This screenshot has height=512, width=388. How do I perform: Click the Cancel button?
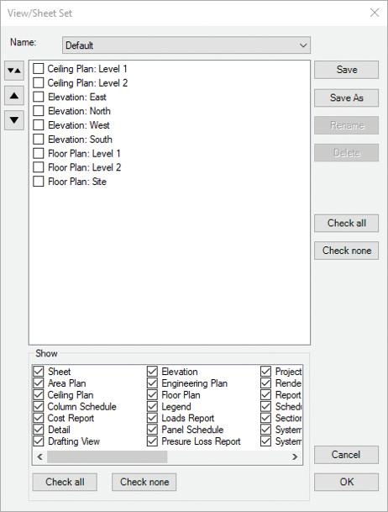click(x=346, y=455)
